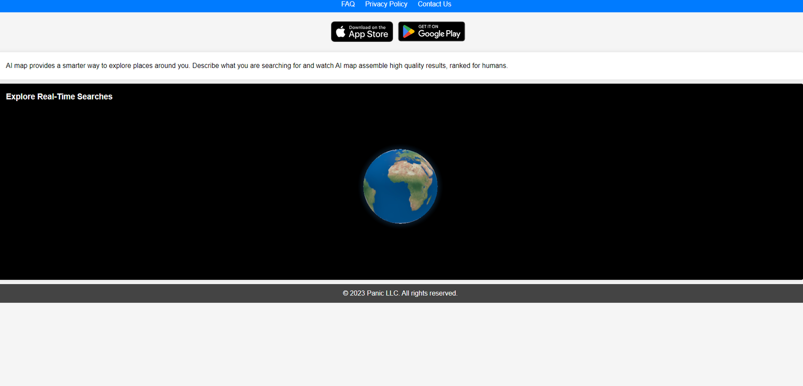Click the Download on the App Store badge
This screenshot has height=386, width=803.
click(x=362, y=32)
